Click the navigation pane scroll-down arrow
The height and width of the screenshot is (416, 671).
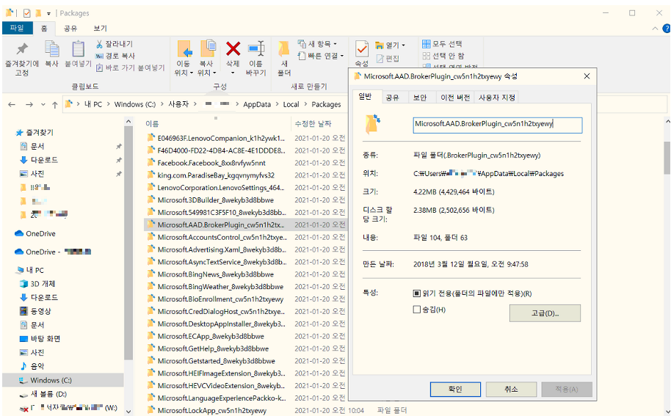128,411
